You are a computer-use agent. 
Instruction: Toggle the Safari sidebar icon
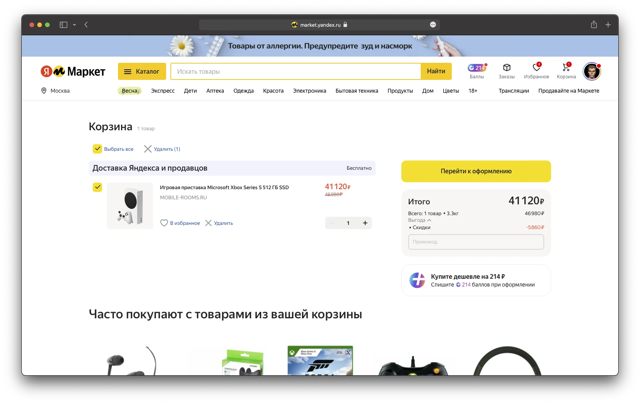click(63, 25)
